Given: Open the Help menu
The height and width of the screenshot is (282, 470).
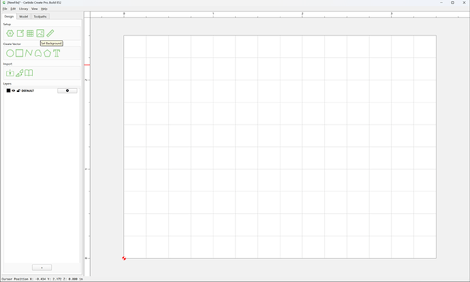Looking at the screenshot, I should pos(44,9).
